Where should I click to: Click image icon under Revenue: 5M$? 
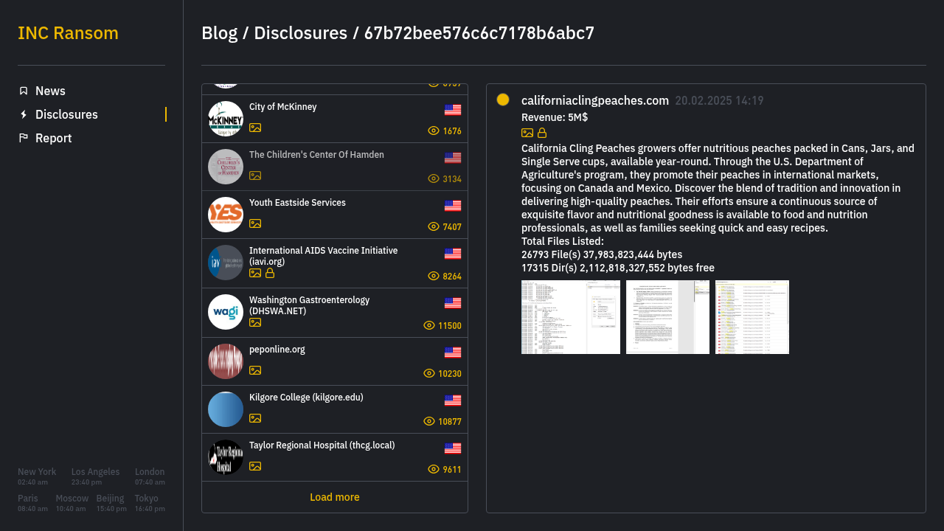[527, 133]
